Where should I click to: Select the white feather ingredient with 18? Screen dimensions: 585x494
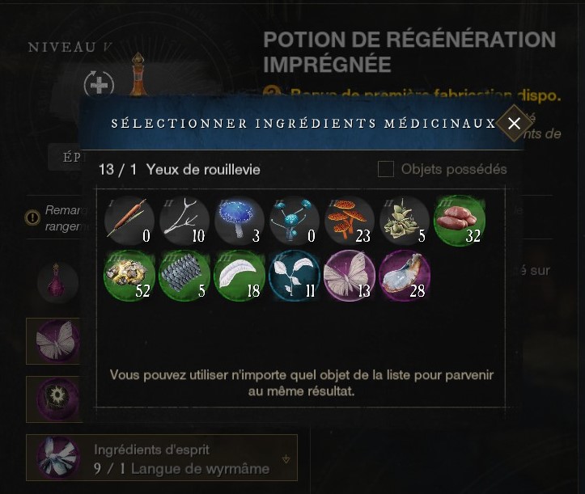coord(240,275)
